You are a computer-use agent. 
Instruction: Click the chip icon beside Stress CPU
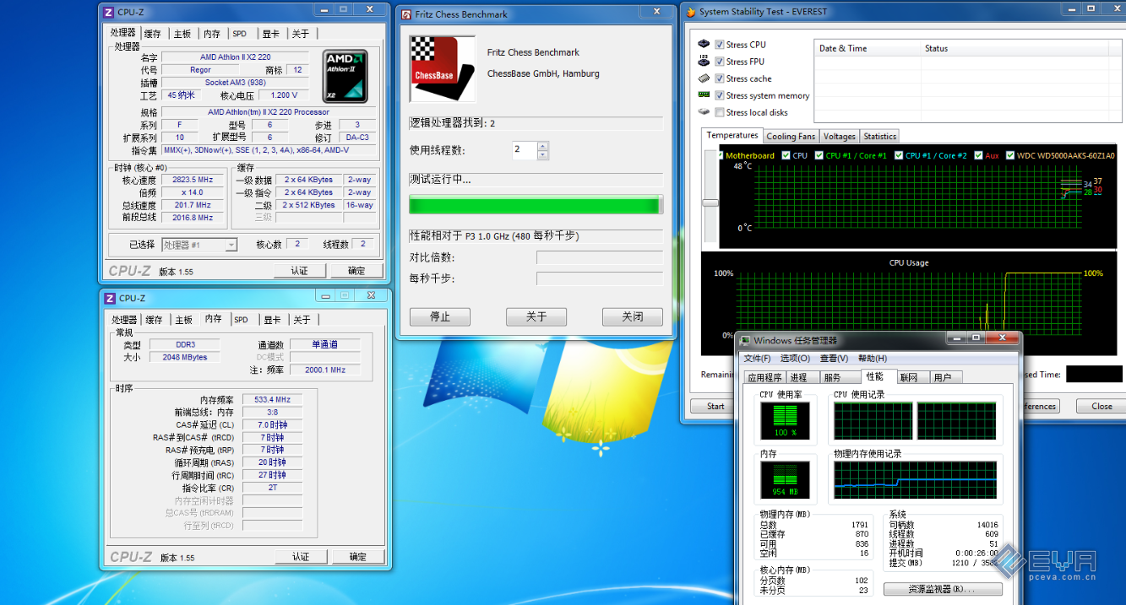[x=704, y=44]
